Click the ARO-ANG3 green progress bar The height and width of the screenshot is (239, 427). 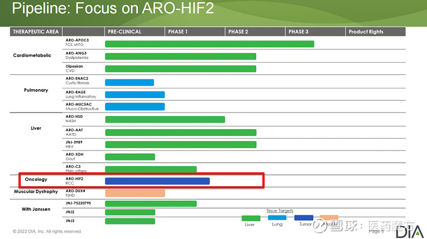pyautogui.click(x=180, y=57)
